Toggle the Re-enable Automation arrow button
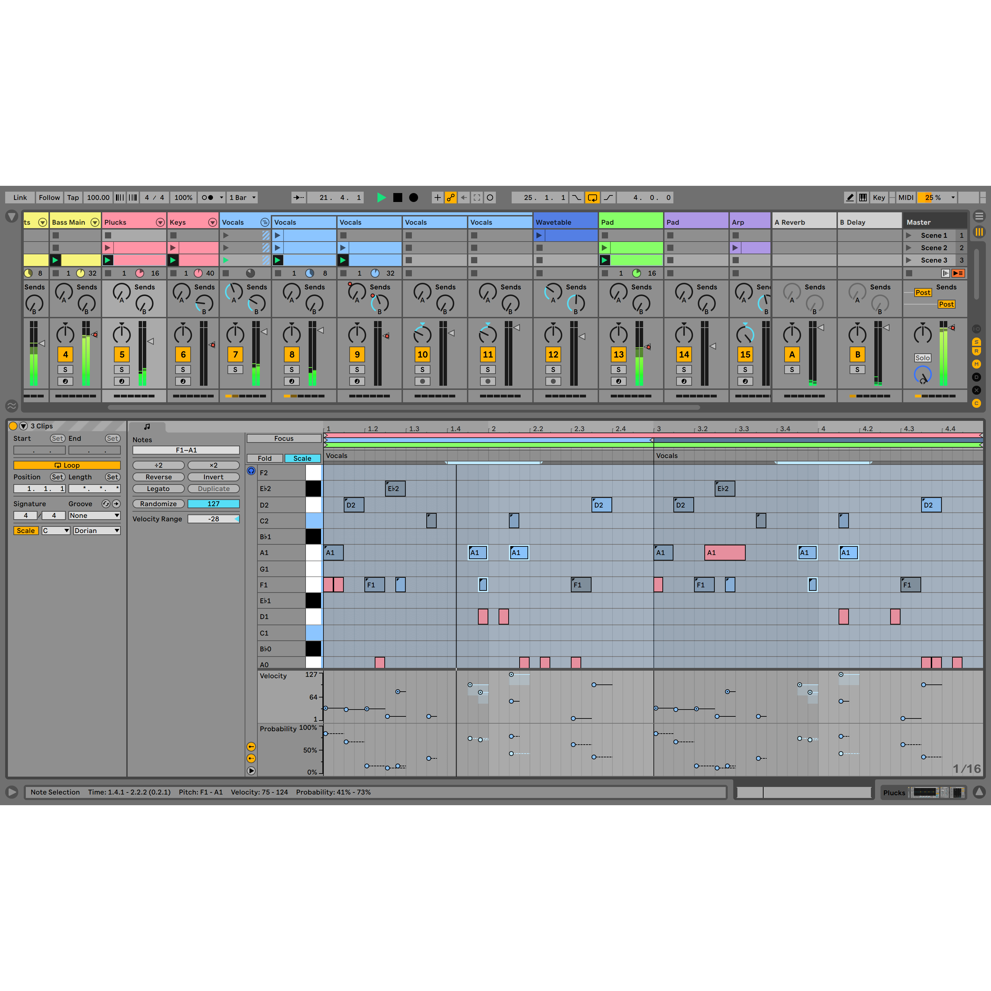The height and width of the screenshot is (991, 991). (464, 198)
